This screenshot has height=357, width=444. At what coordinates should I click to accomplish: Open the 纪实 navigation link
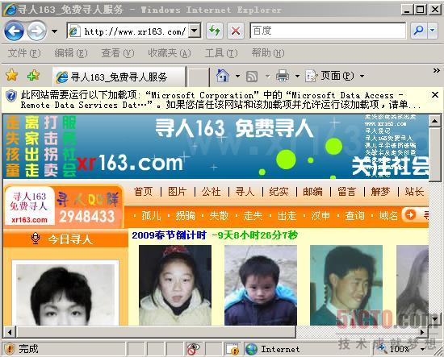279,192
